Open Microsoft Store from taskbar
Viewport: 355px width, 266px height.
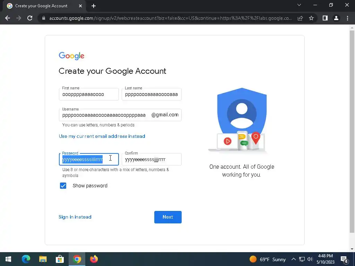point(60,259)
